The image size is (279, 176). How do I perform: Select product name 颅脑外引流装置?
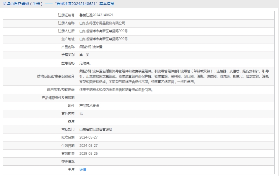click(91, 47)
